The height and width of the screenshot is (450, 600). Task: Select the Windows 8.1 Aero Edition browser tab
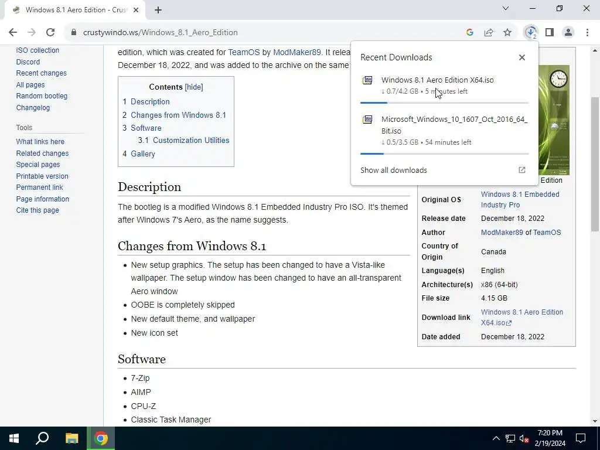[74, 10]
